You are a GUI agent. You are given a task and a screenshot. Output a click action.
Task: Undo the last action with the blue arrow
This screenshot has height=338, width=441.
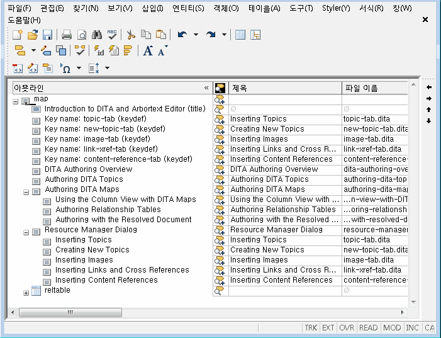182,35
